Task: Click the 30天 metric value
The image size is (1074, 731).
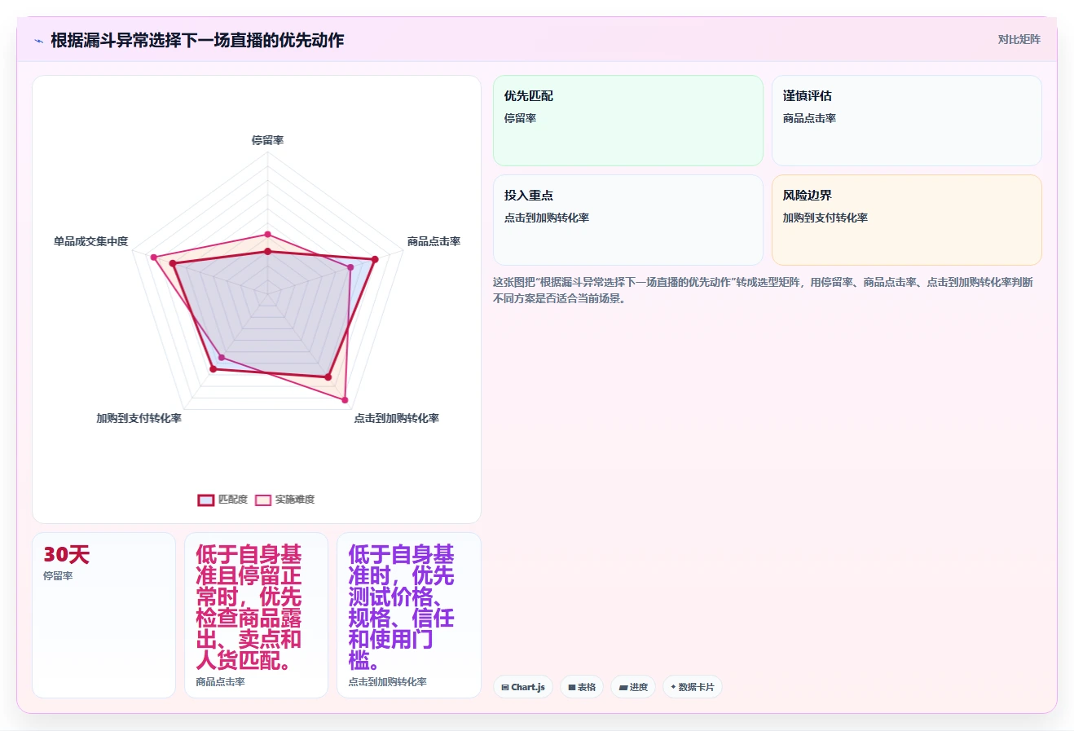Action: coord(66,555)
